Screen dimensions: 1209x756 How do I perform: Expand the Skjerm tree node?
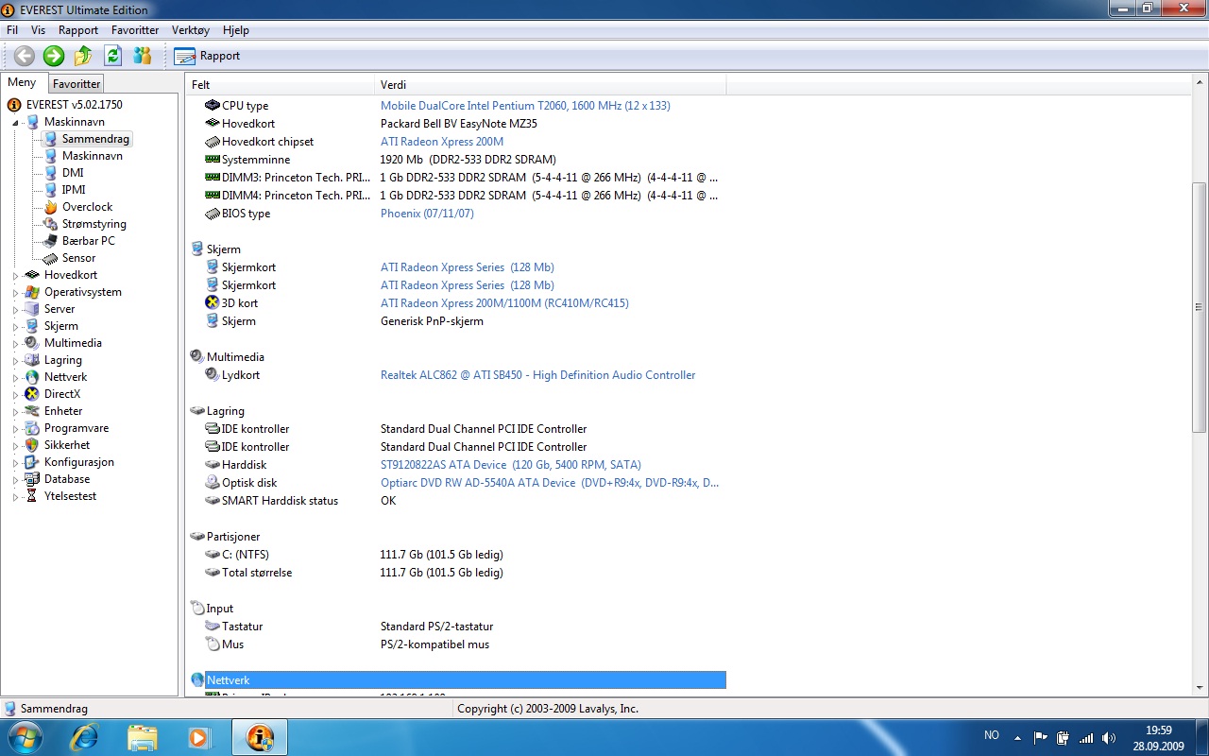point(15,327)
